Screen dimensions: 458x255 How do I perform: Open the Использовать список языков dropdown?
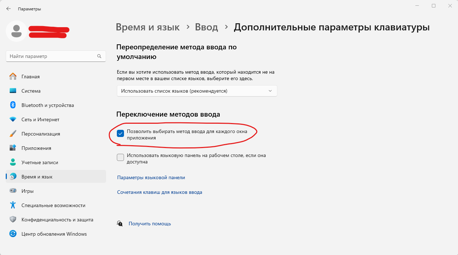197,91
